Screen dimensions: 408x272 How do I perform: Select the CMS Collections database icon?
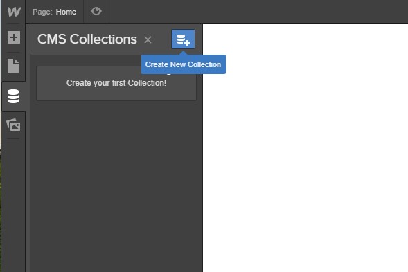tap(13, 96)
